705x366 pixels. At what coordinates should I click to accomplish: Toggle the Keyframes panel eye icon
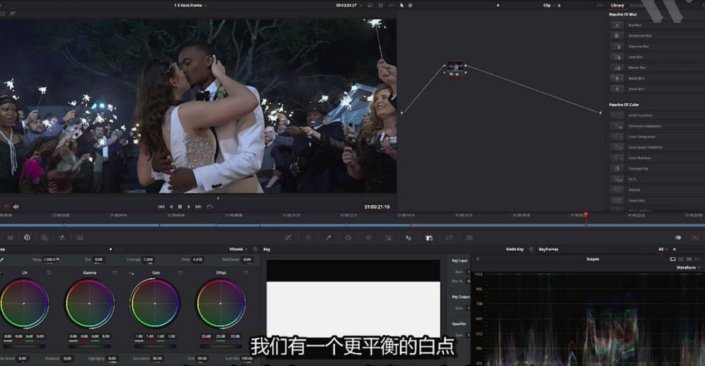click(678, 237)
